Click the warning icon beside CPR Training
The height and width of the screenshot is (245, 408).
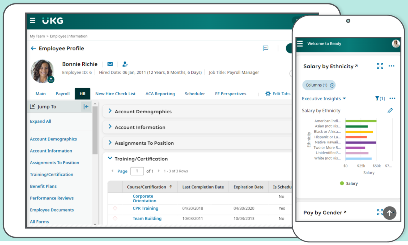click(x=115, y=208)
